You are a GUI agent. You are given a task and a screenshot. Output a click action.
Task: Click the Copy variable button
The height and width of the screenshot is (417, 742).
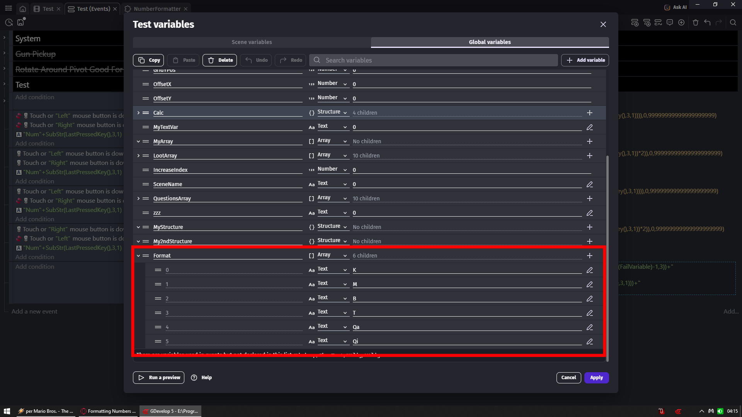[148, 60]
